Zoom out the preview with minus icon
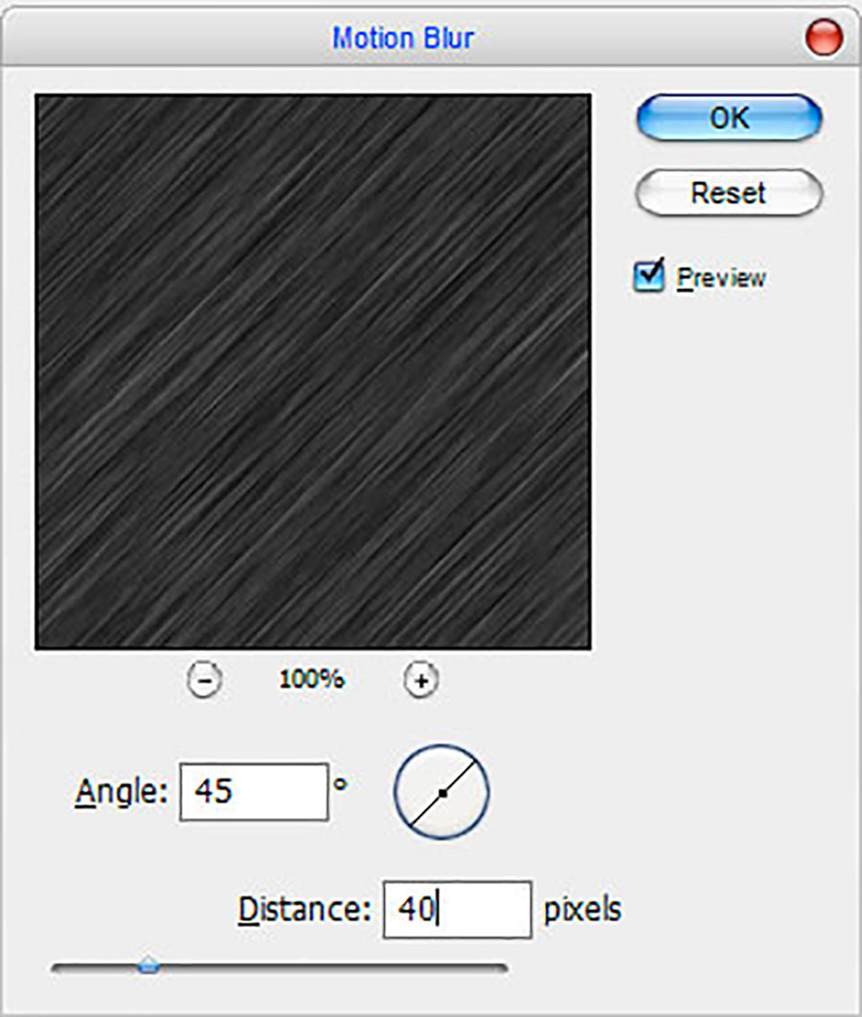 tap(204, 680)
